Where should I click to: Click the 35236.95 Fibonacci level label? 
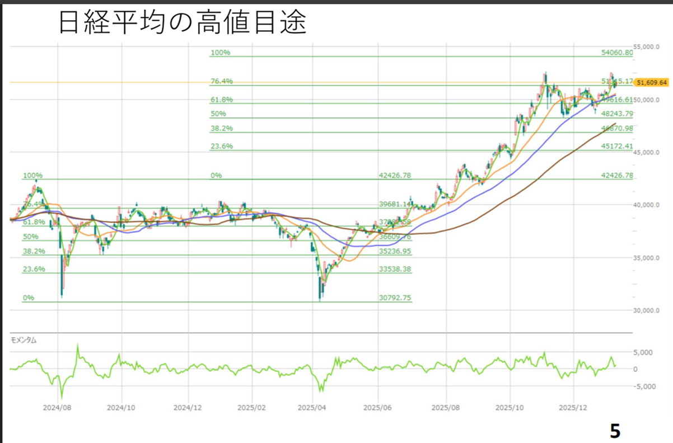coord(395,251)
